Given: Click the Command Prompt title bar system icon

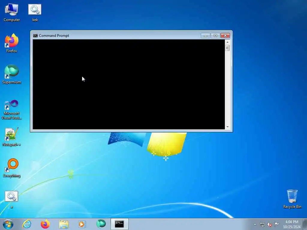Looking at the screenshot, I should (35, 36).
